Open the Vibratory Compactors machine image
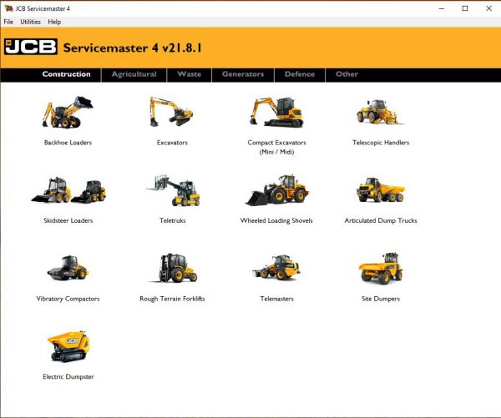This screenshot has height=418, width=501. pos(68,268)
